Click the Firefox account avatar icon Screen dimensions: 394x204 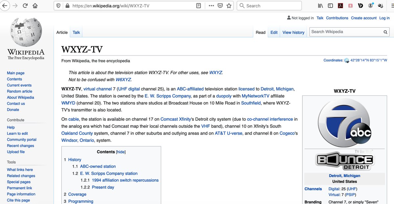371,5
